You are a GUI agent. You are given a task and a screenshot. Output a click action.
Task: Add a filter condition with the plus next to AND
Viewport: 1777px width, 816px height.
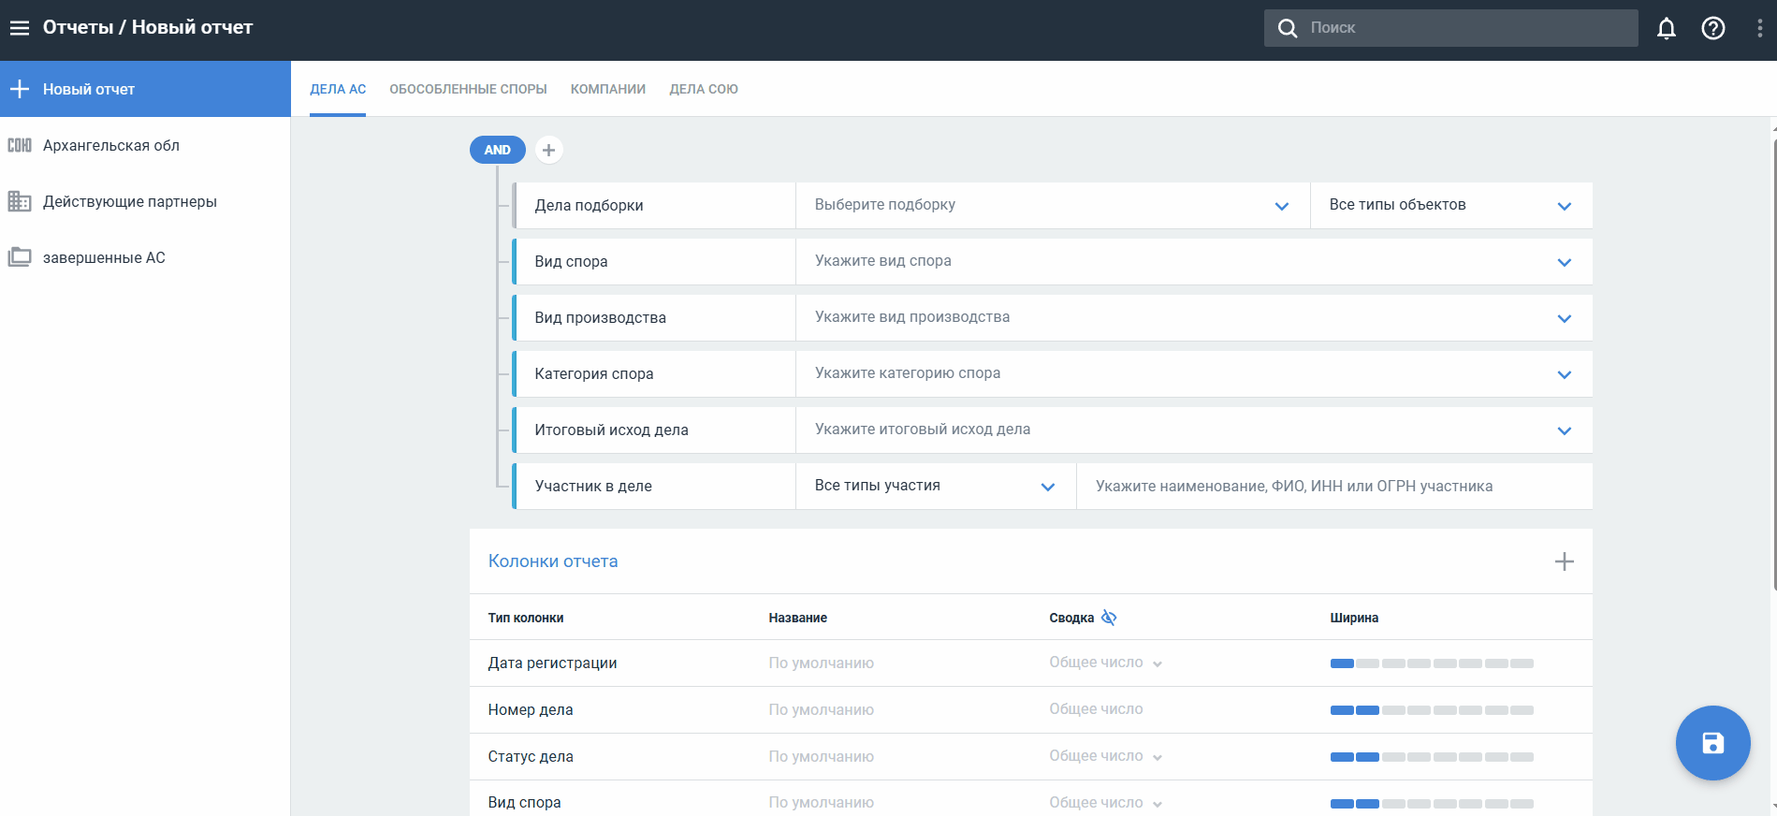point(548,150)
